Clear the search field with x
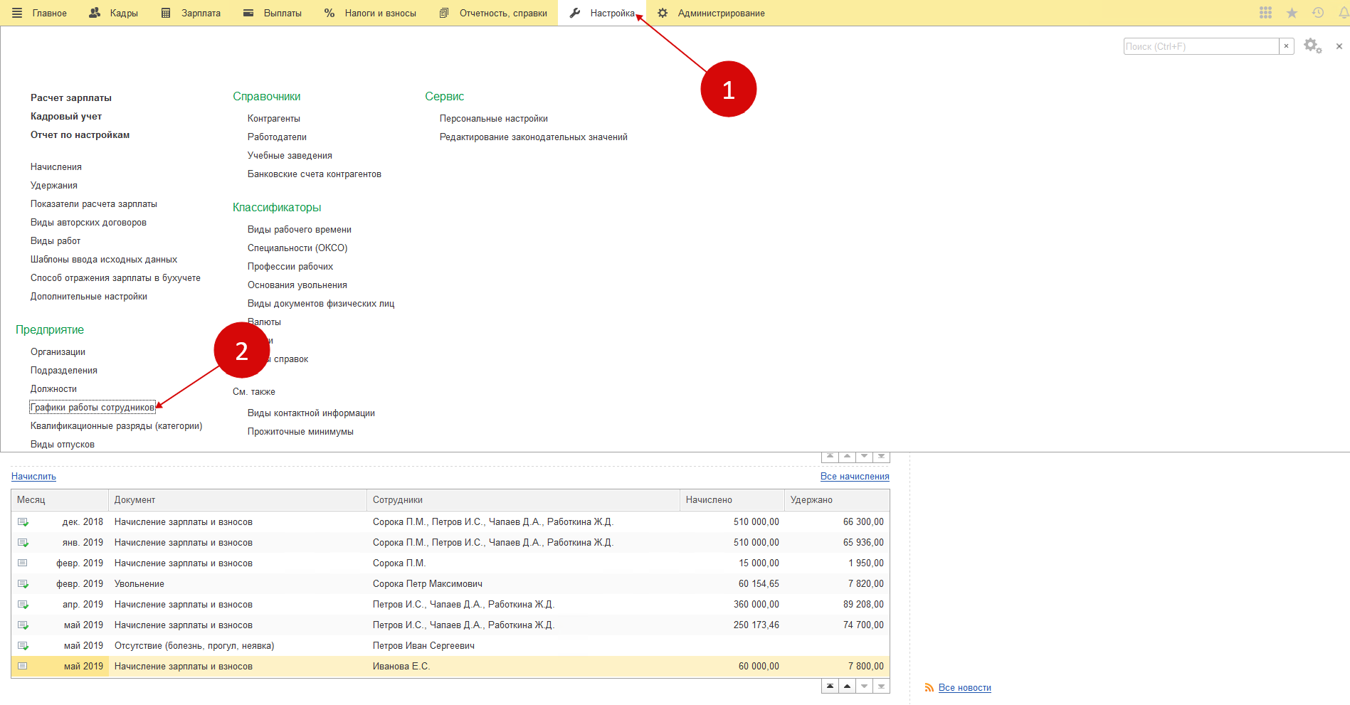 tap(1286, 46)
